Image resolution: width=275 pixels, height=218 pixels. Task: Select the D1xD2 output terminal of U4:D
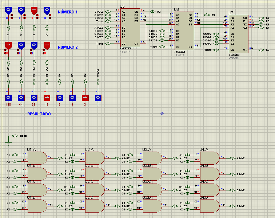click(x=232, y=206)
